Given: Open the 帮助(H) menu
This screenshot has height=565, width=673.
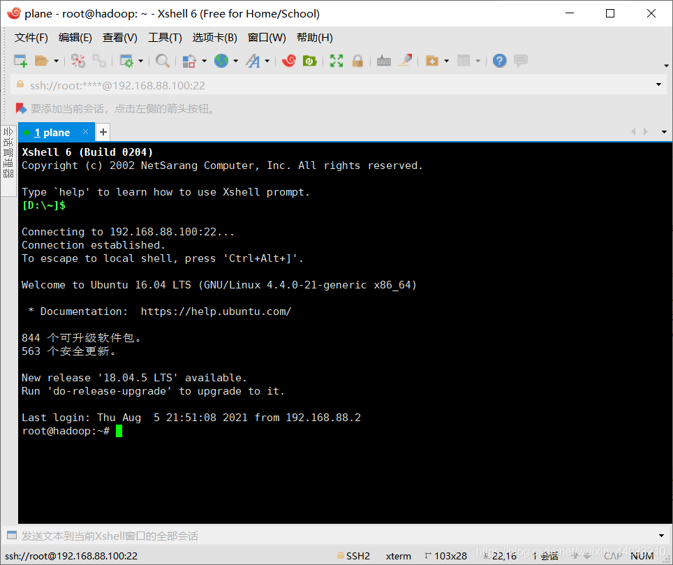Looking at the screenshot, I should coord(315,38).
